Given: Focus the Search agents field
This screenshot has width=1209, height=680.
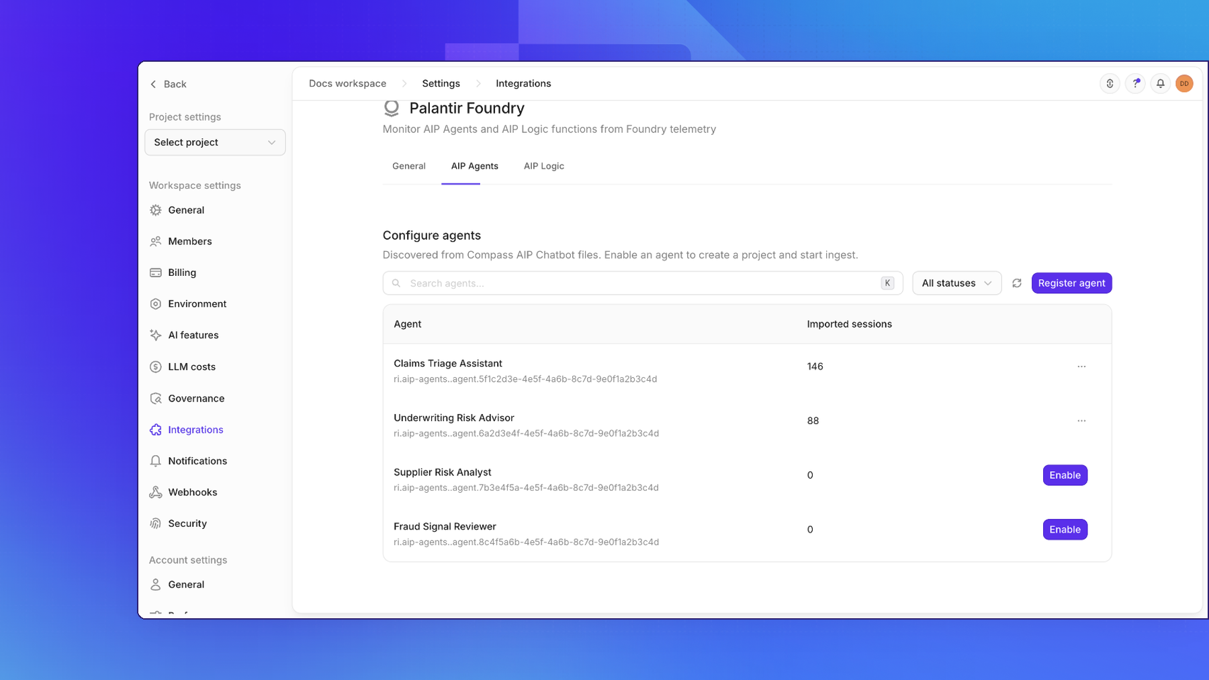Looking at the screenshot, I should (x=643, y=283).
